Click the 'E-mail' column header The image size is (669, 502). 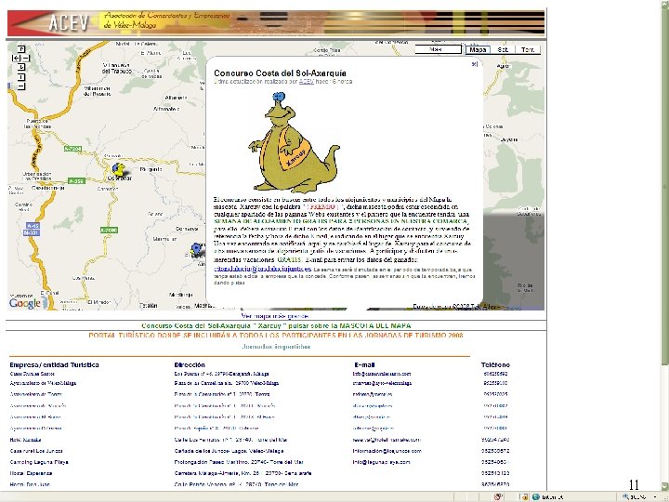coord(364,364)
